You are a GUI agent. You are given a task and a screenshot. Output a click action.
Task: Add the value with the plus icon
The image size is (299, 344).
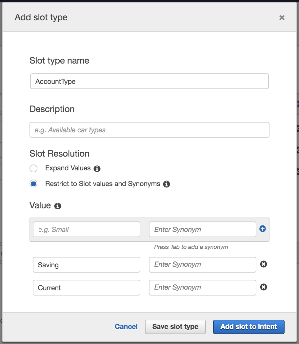263,229
